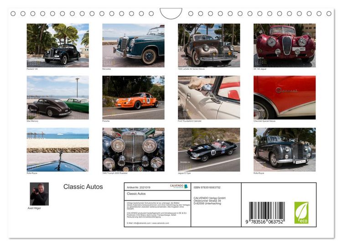Click the green eco leaf logo
Screen dimensions: 342x246
click(x=301, y=213)
